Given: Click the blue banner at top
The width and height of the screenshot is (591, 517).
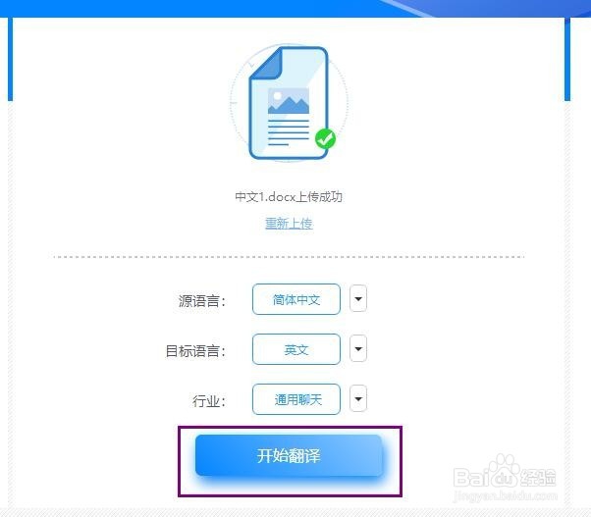Looking at the screenshot, I should (295, 8).
